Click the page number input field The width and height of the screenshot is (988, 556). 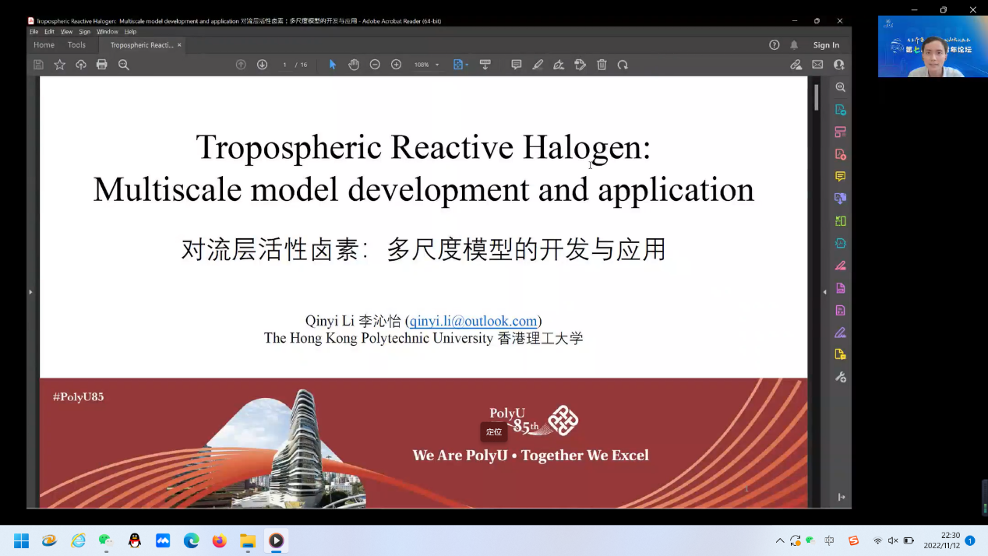(285, 65)
